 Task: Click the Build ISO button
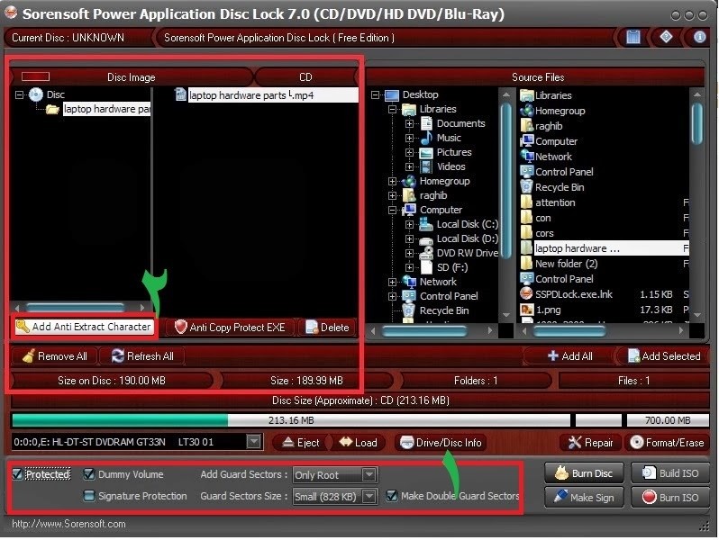(x=669, y=473)
